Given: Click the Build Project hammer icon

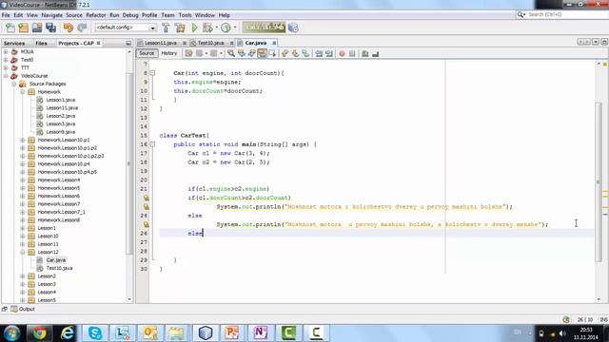Looking at the screenshot, I should (166, 28).
